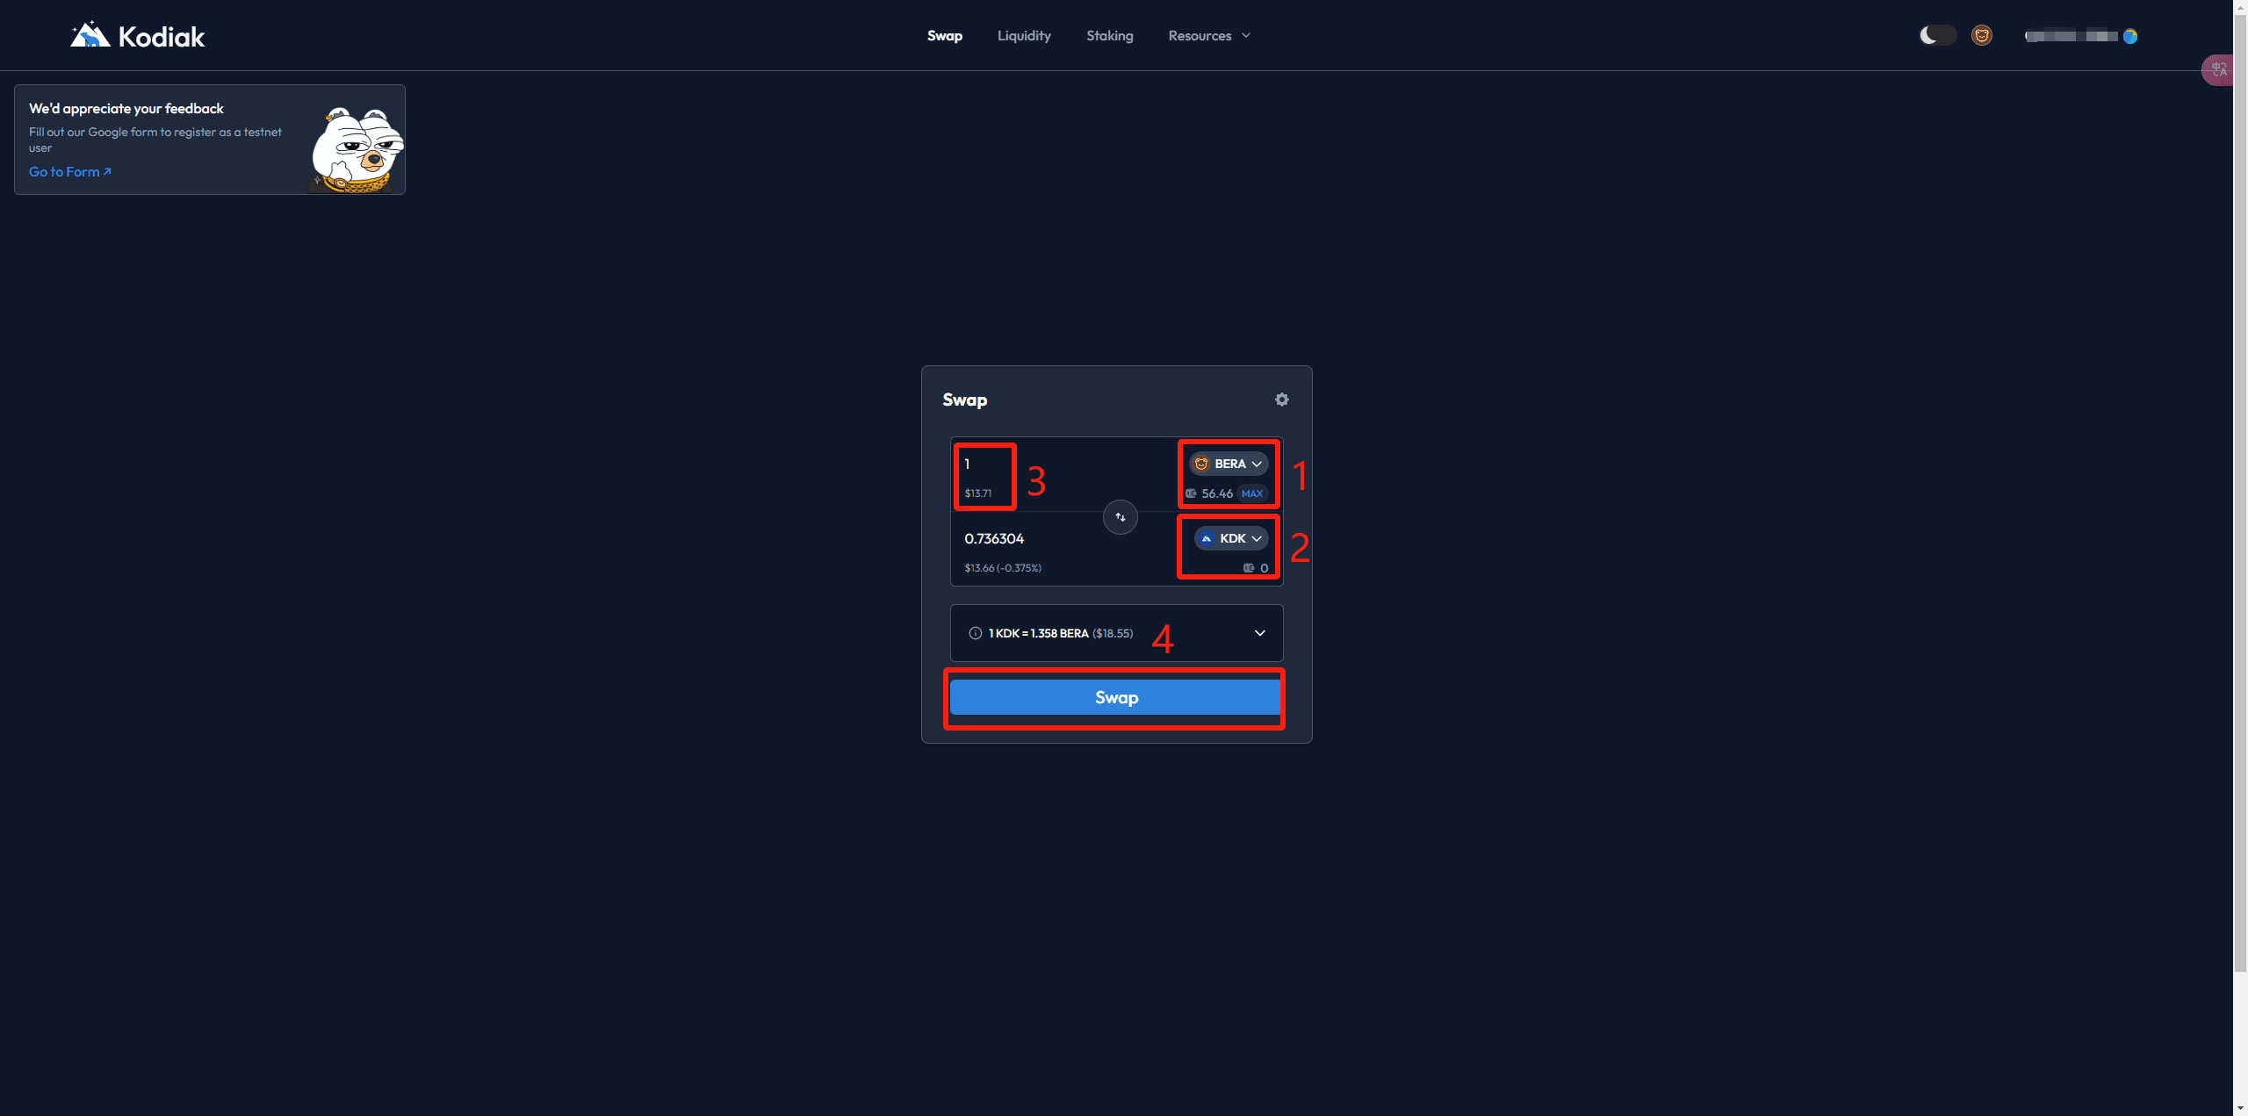Screen dimensions: 2248x1116
Task: Click the translate icon at right edge
Action: pyautogui.click(x=2219, y=69)
